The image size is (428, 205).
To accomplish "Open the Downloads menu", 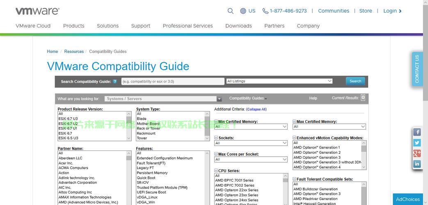I will pos(238,26).
